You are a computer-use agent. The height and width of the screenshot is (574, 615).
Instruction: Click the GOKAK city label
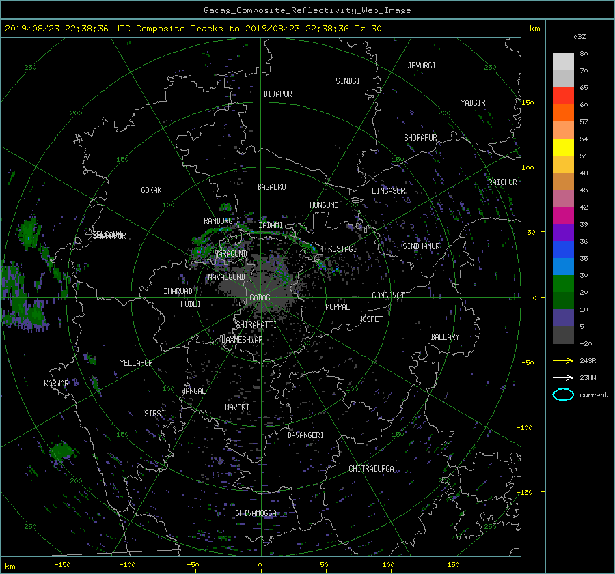tap(151, 190)
